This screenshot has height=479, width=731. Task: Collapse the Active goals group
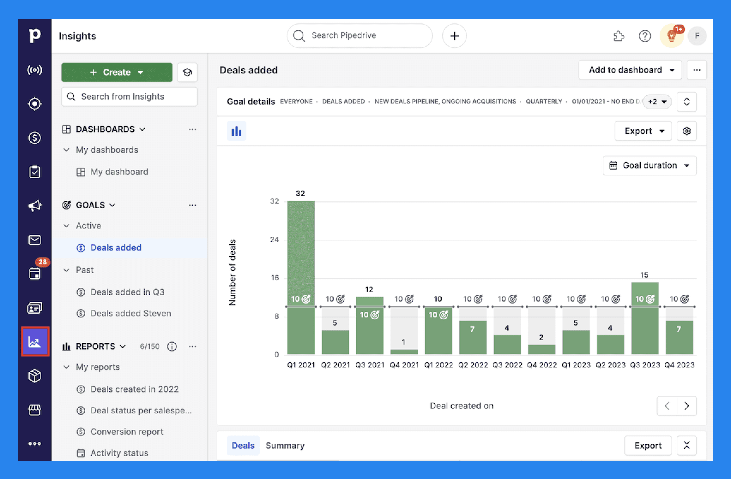[x=66, y=226]
